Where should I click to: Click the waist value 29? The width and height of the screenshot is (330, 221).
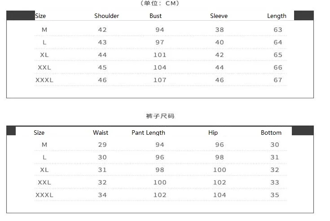[102, 145]
